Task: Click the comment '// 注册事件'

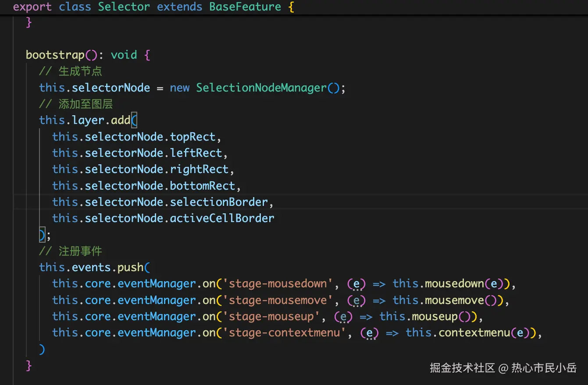Action: pos(71,251)
